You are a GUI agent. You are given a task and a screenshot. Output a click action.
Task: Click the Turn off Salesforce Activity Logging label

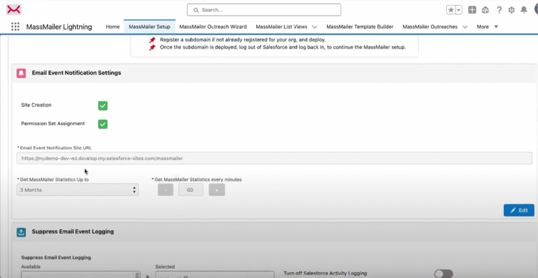point(325,273)
